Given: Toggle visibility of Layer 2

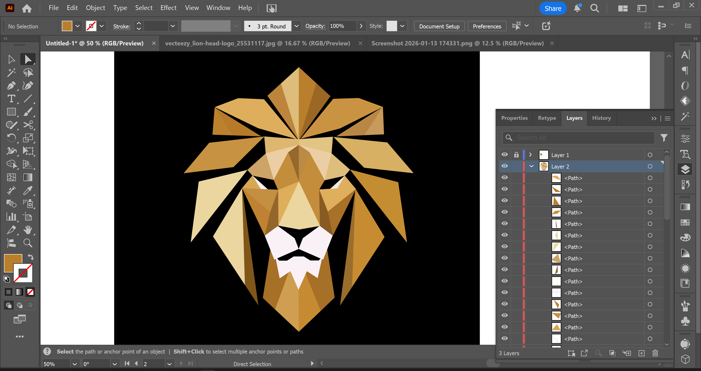Looking at the screenshot, I should click(504, 166).
